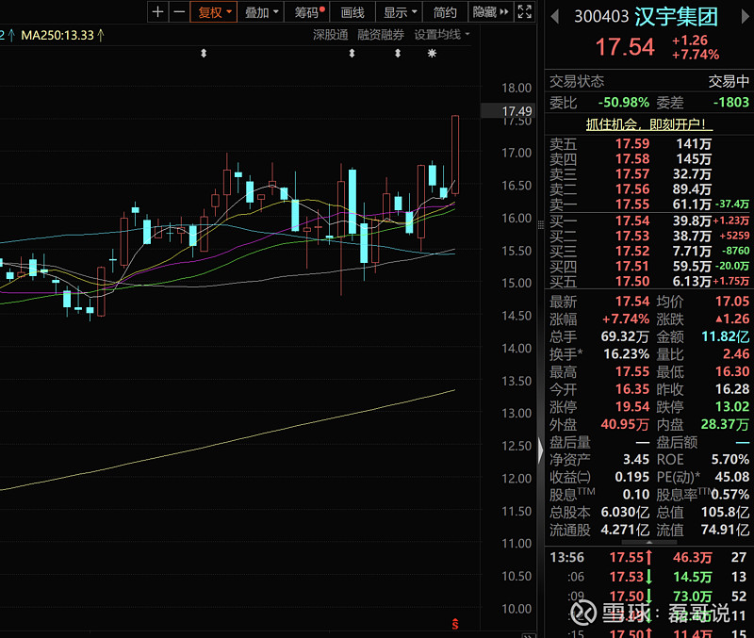Open 设置均线 moving average settings
754x638 pixels.
click(442, 35)
